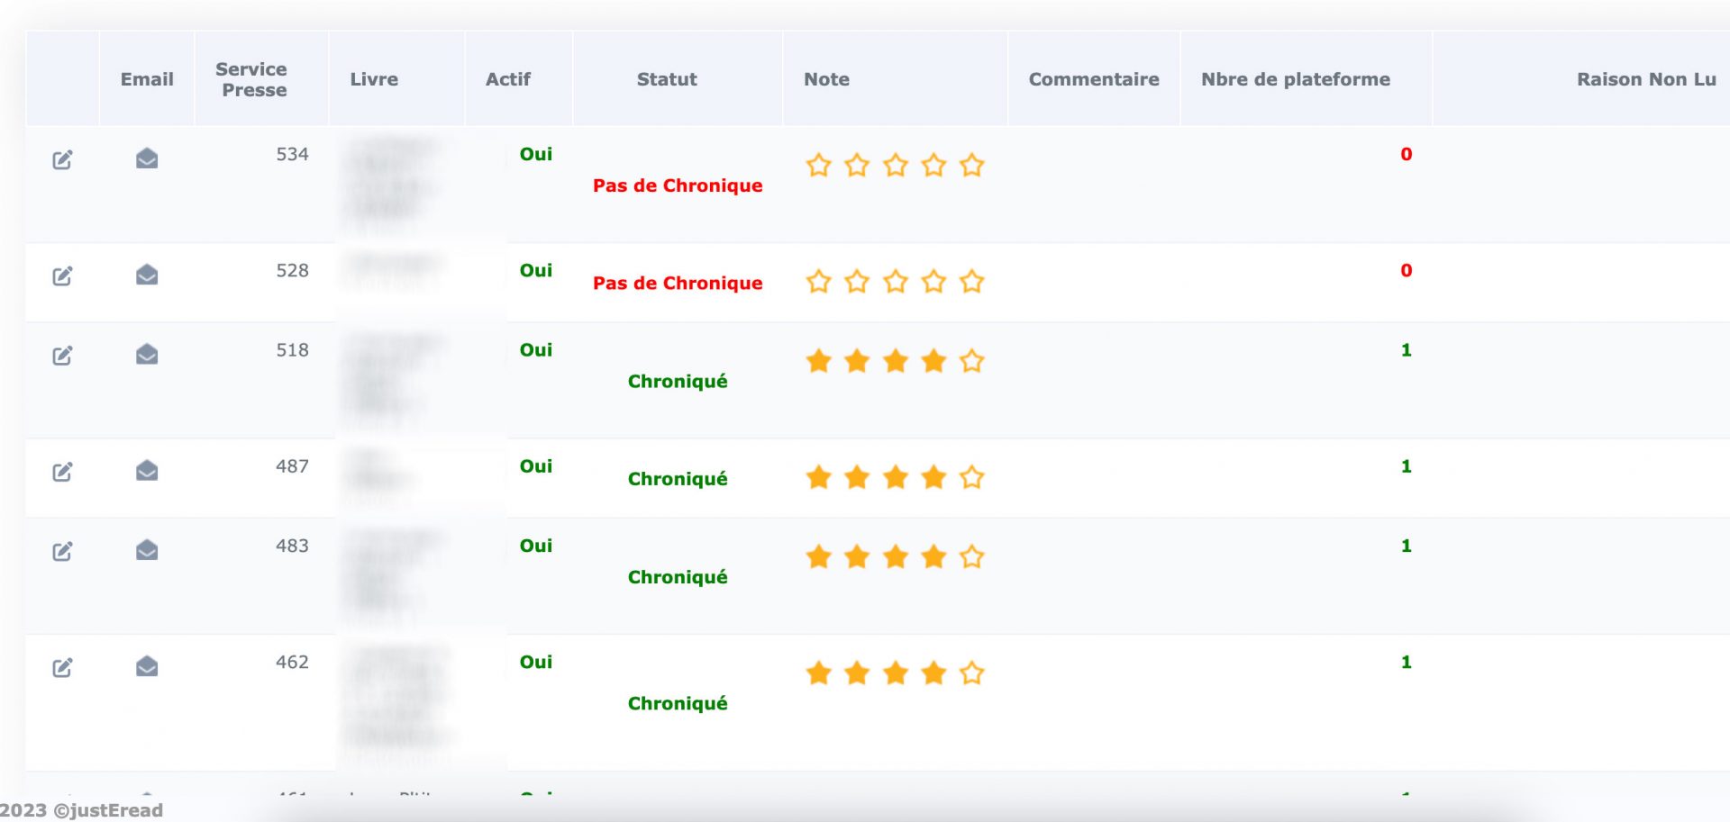The height and width of the screenshot is (822, 1730).
Task: Select the second star in row 528
Action: coord(857,282)
